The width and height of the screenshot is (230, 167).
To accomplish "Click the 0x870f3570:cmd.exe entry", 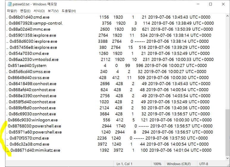I will [x=29, y=138].
